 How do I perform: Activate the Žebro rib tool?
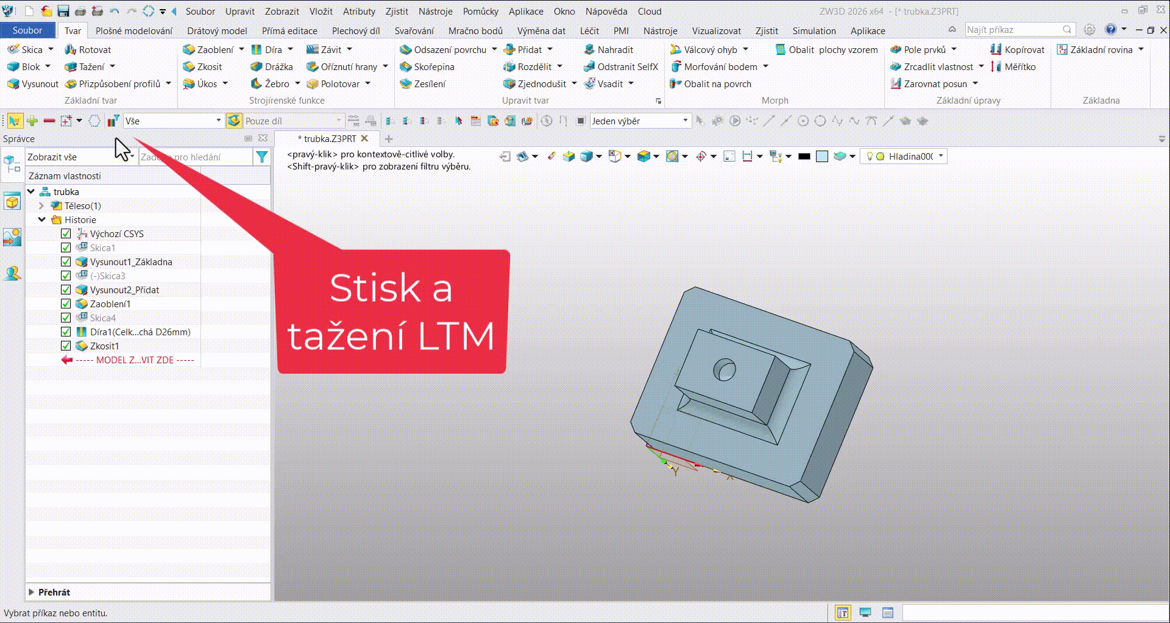(271, 84)
